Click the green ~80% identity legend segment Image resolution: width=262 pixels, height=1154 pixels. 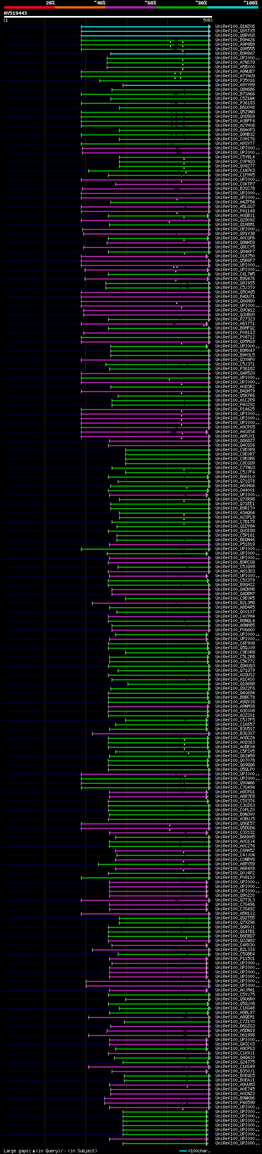182,7
